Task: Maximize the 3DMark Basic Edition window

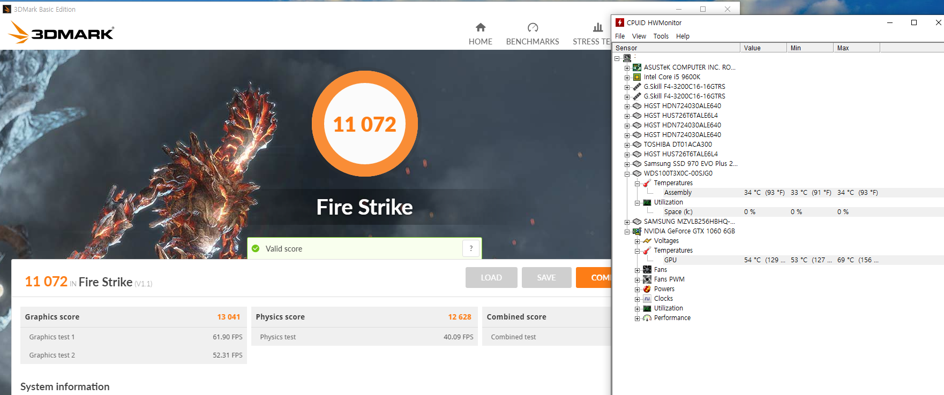Action: click(x=703, y=9)
